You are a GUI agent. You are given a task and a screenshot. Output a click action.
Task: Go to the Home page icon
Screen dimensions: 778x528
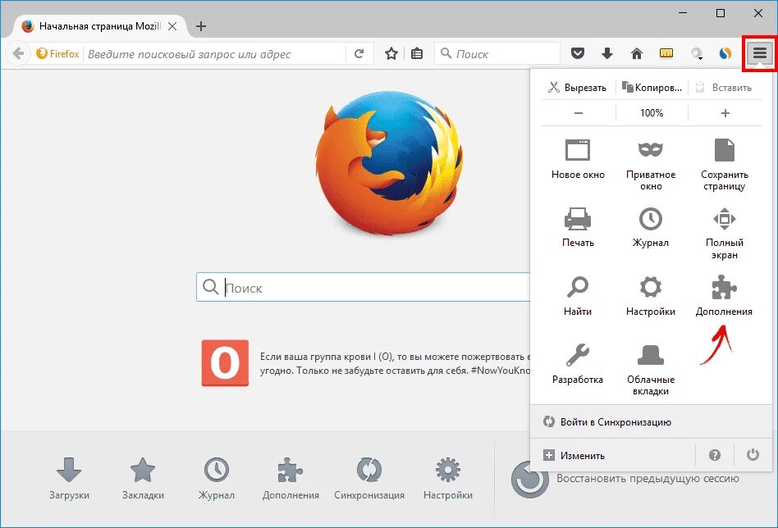coord(637,53)
